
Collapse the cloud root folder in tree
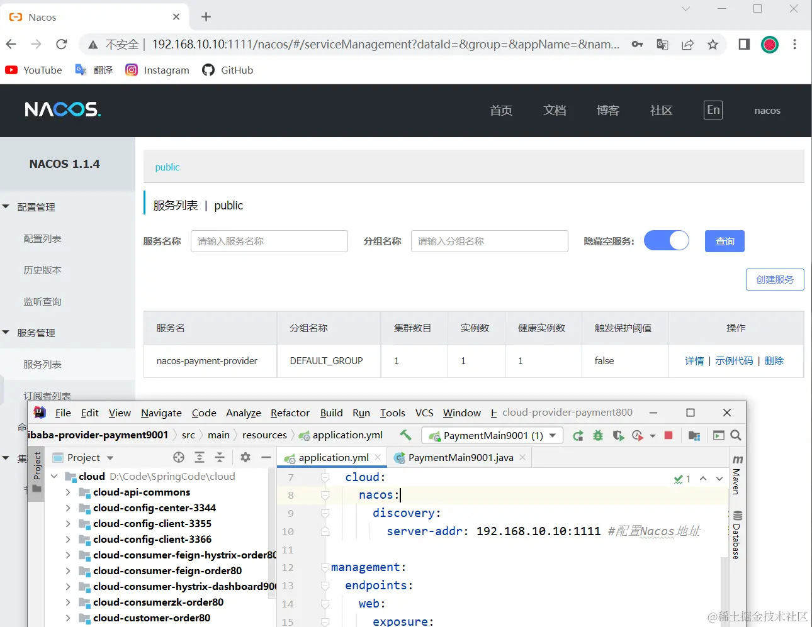54,476
